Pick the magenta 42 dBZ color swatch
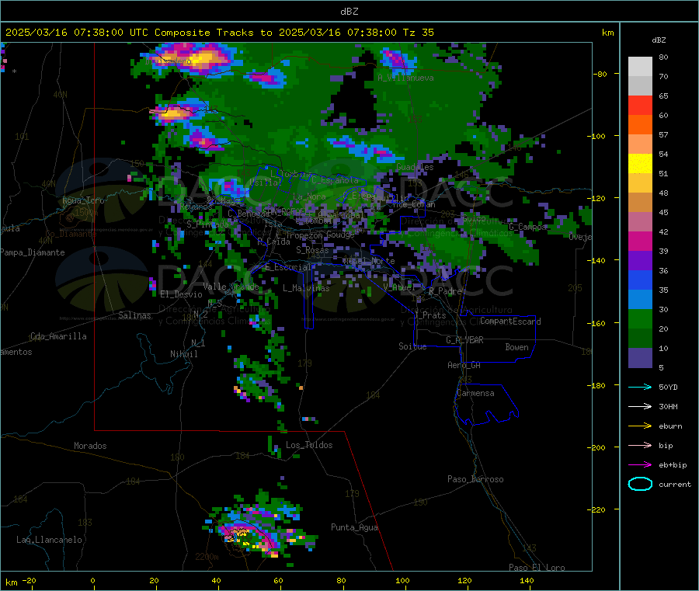The image size is (699, 591). pos(640,241)
